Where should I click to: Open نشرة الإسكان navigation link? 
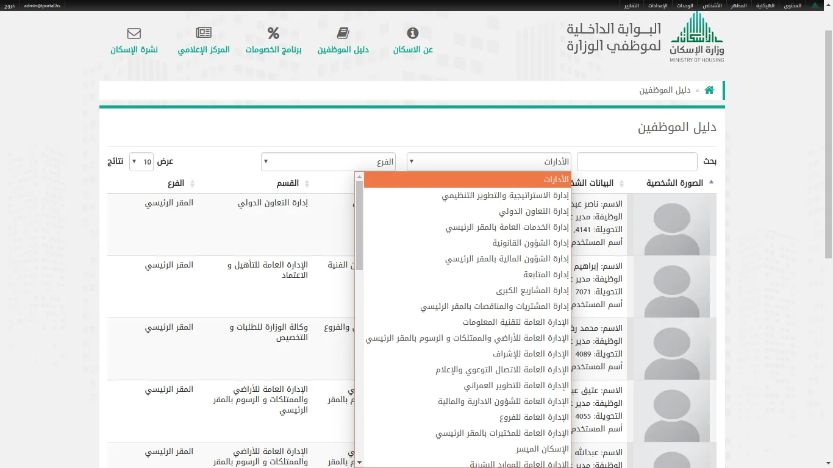[x=134, y=50]
